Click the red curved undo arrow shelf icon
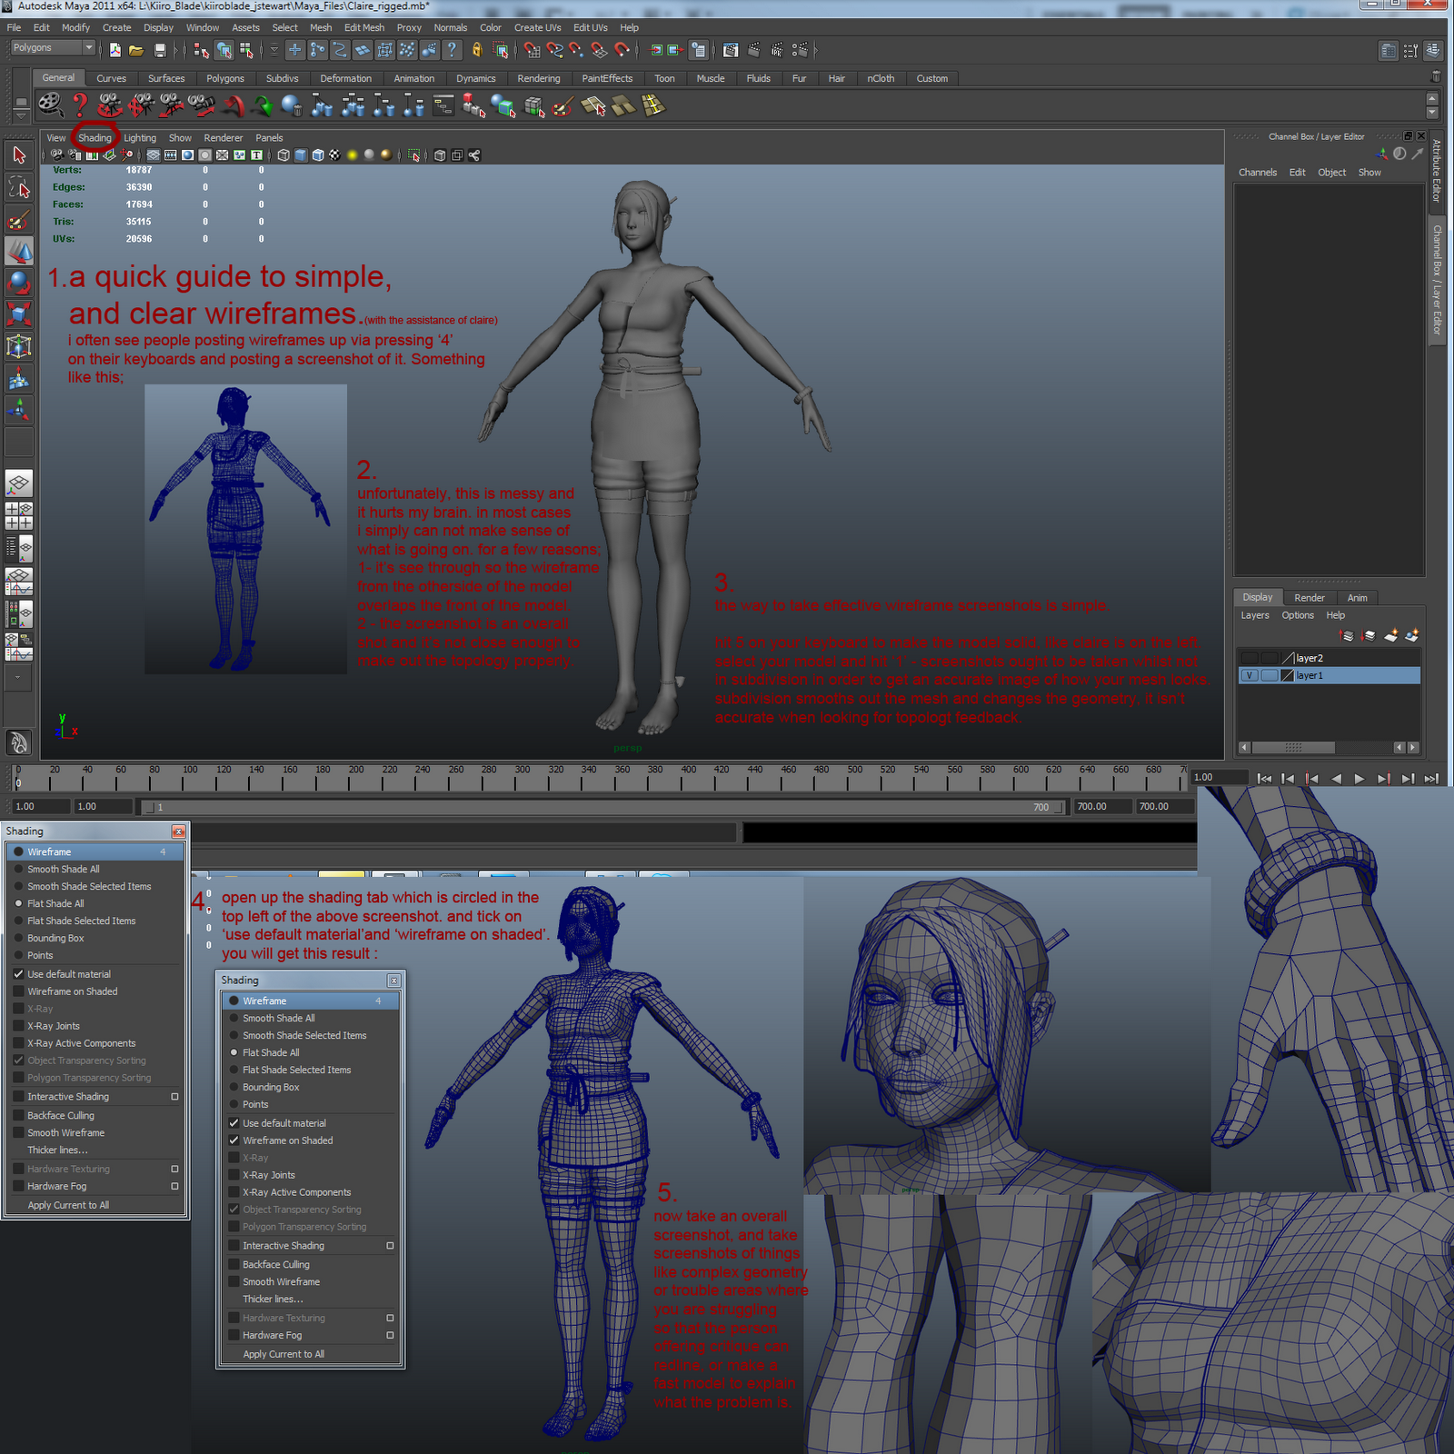Viewport: 1454px width, 1454px height. (x=233, y=106)
